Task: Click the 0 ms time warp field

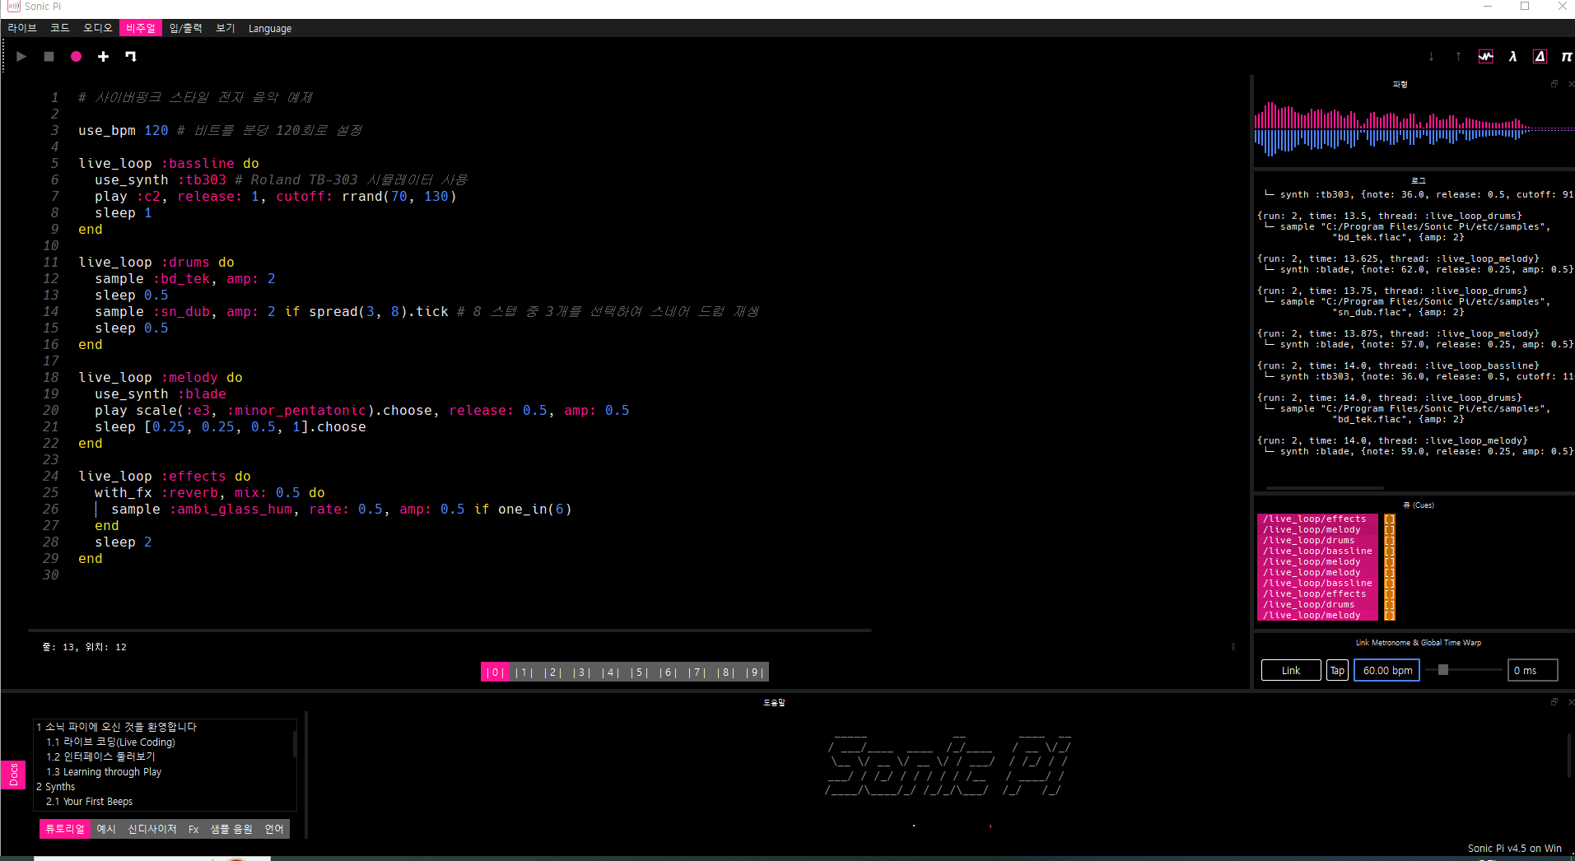Action: click(1532, 670)
